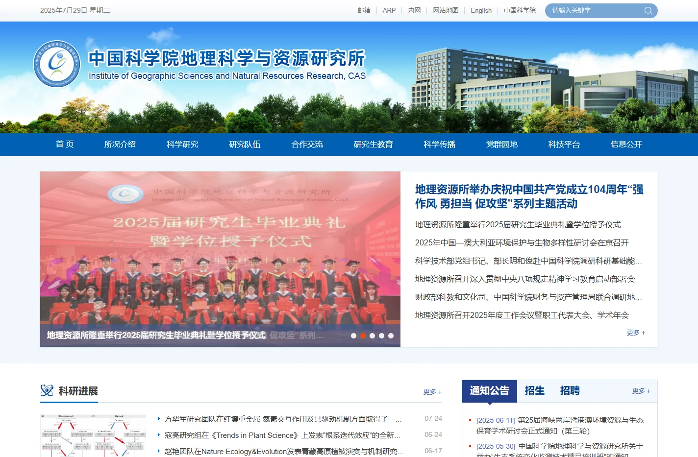The height and width of the screenshot is (457, 698).
Task: Open news on 科学技术部党组书记 visit
Action: point(528,261)
